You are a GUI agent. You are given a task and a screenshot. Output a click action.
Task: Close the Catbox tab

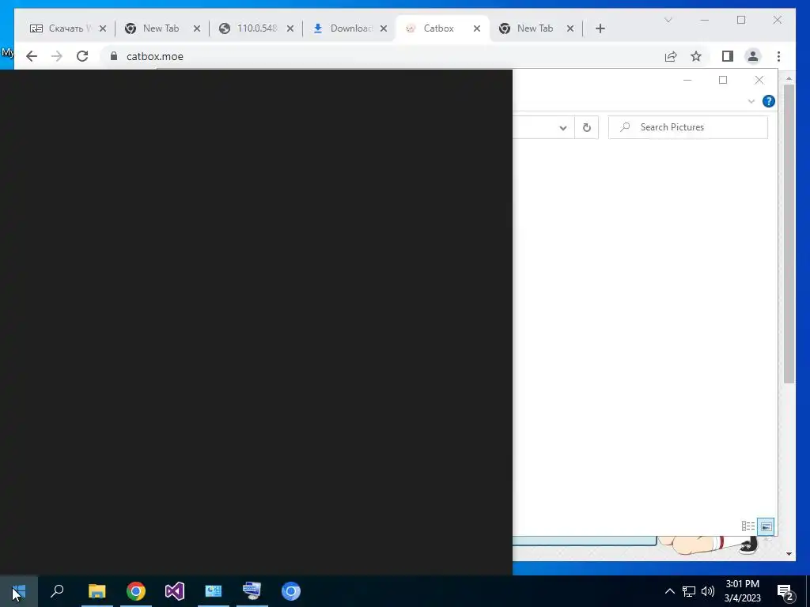click(477, 28)
